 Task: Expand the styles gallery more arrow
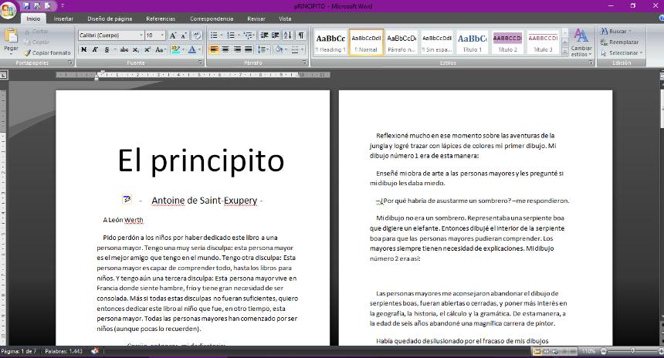(x=564, y=52)
